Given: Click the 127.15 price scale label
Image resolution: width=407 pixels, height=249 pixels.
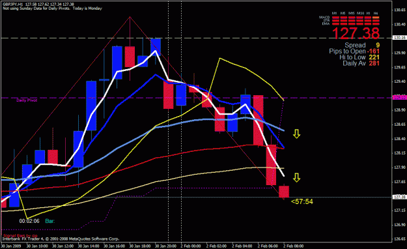Looking at the screenshot, I should pyautogui.click(x=400, y=211).
